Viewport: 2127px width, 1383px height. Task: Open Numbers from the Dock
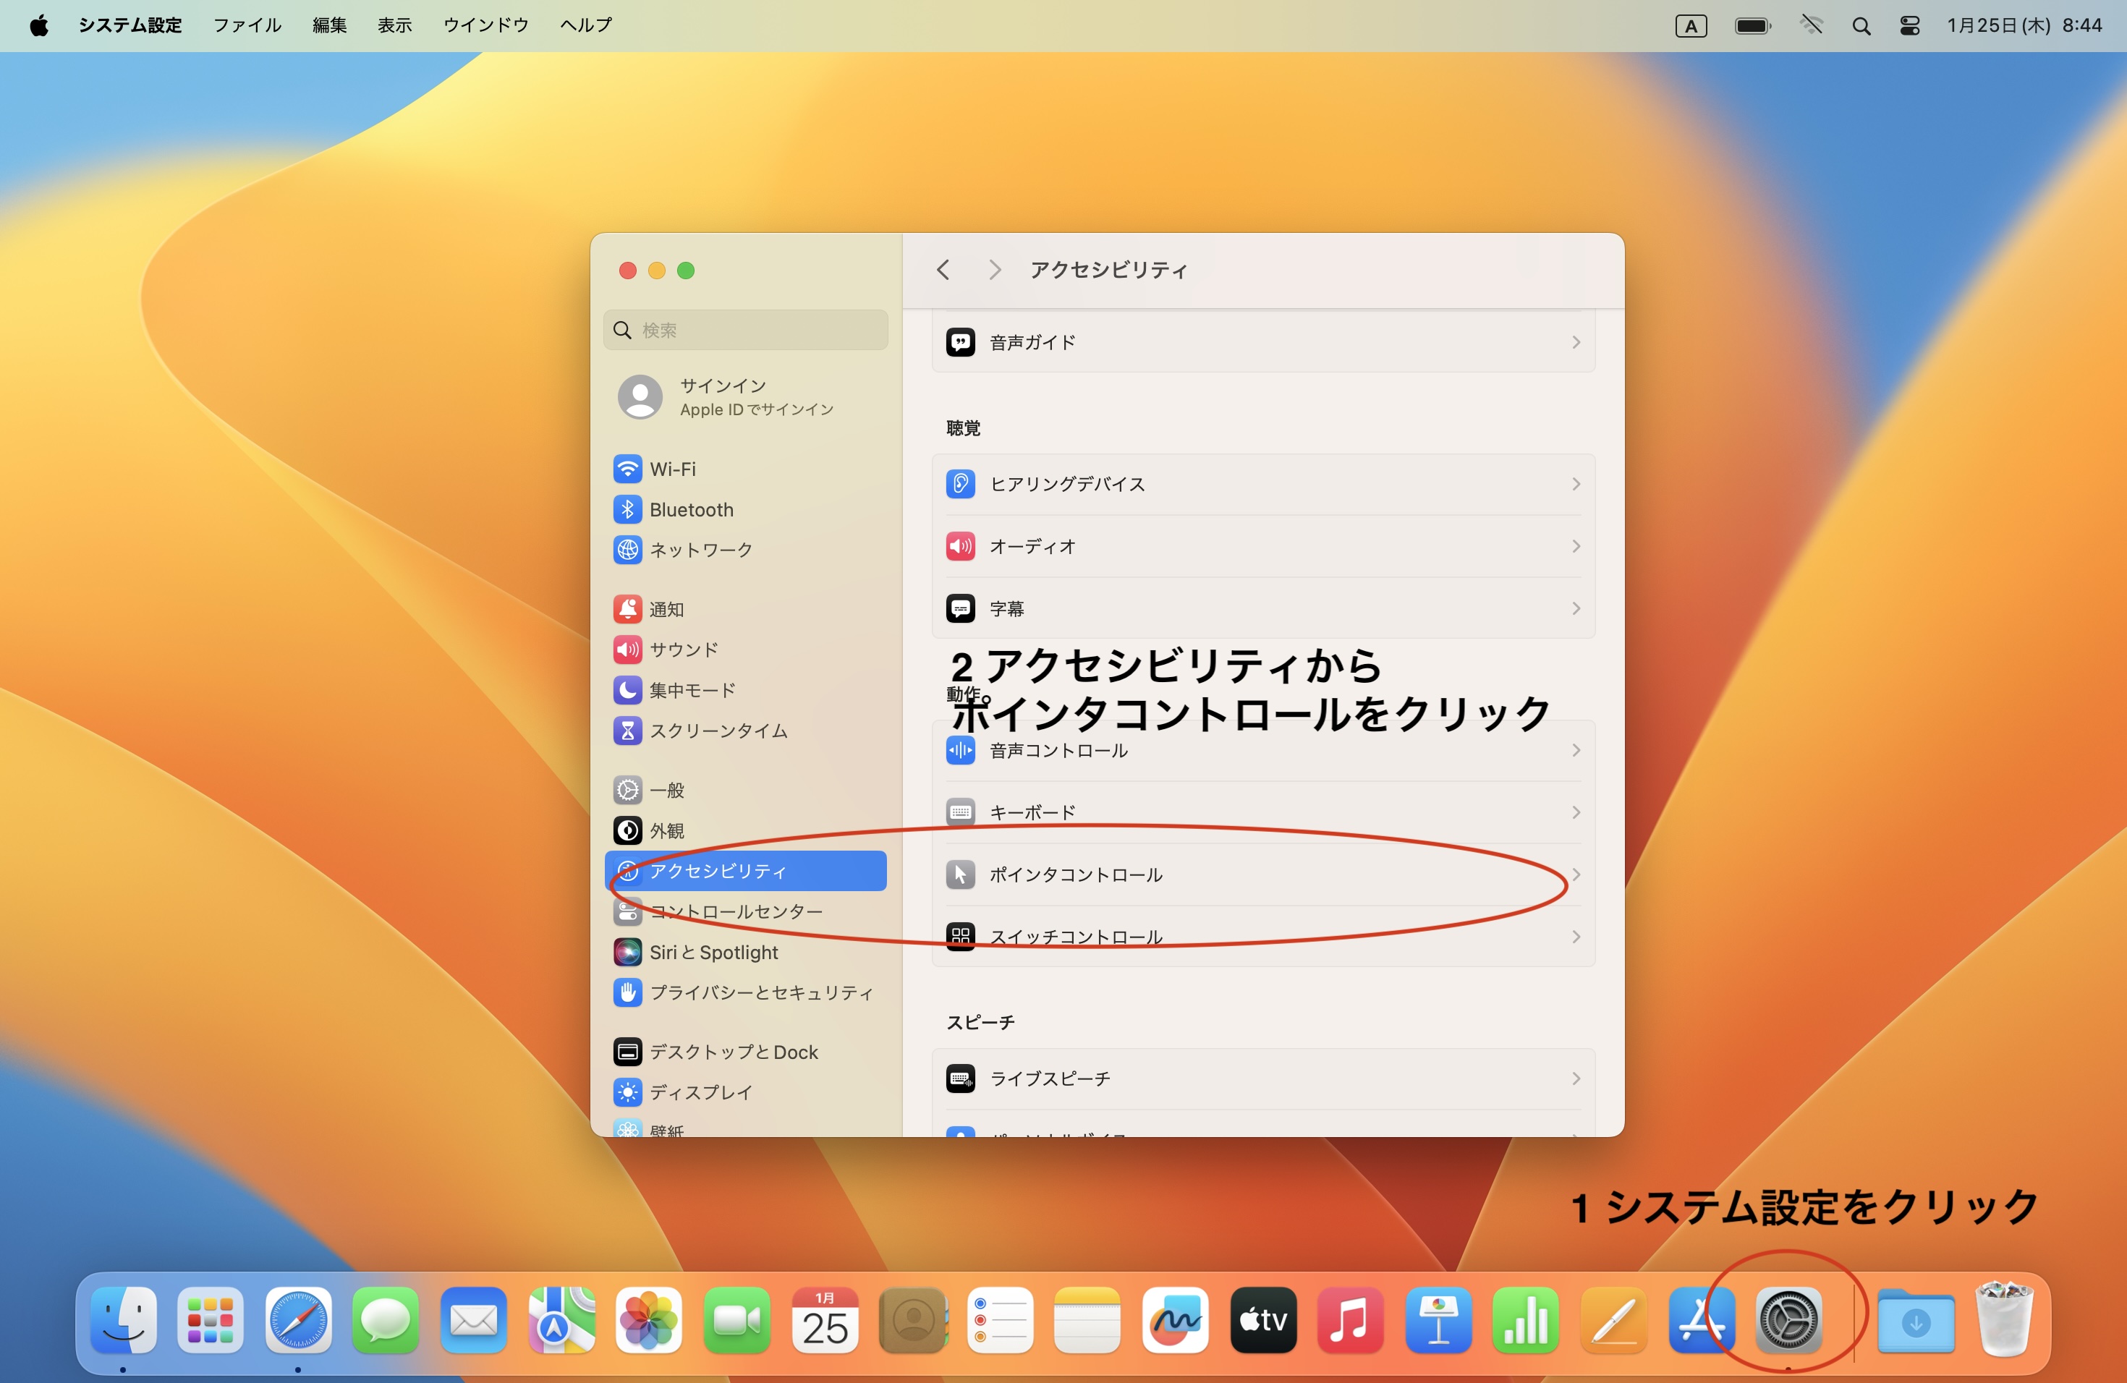point(1526,1319)
